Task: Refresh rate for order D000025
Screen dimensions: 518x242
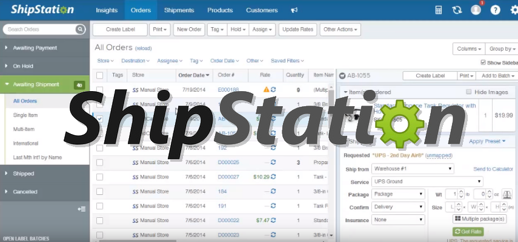Action: 273,162
